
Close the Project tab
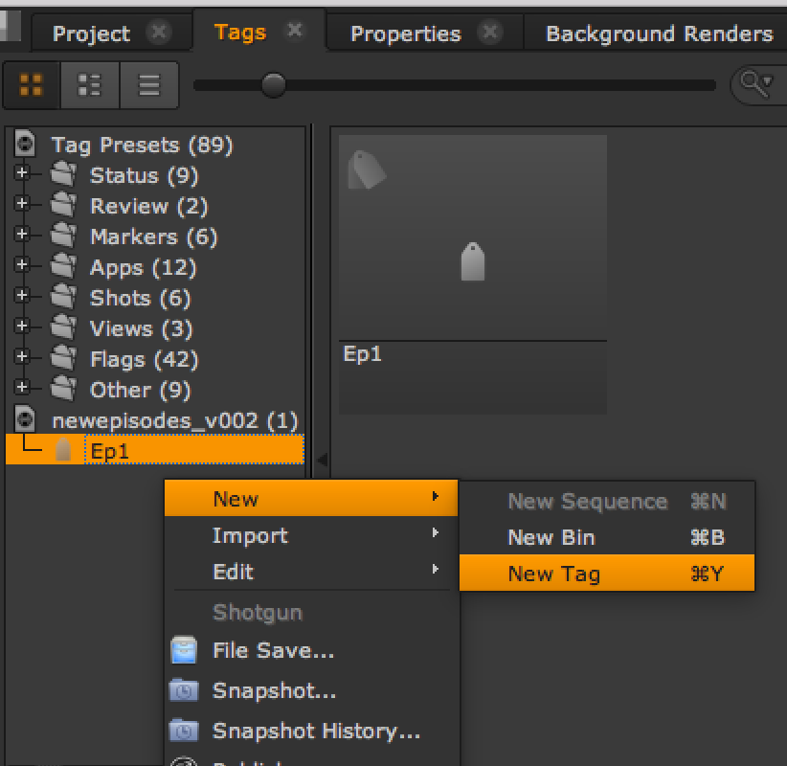(x=159, y=34)
